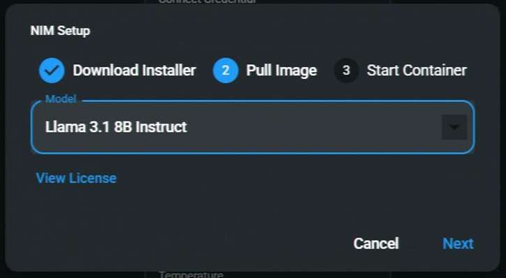
Task: Click the NIM Setup dialog title
Action: click(x=60, y=31)
